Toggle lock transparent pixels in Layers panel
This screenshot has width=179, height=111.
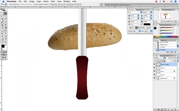click(158, 61)
